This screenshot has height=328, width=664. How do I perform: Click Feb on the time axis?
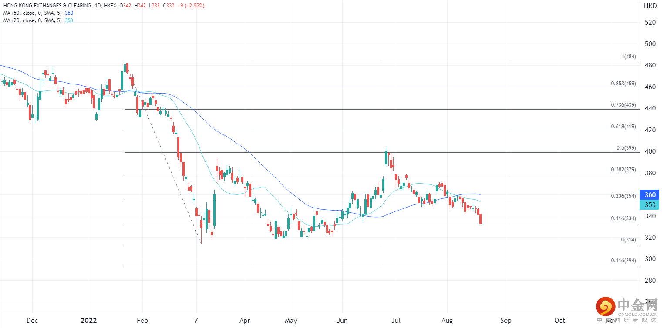142,321
